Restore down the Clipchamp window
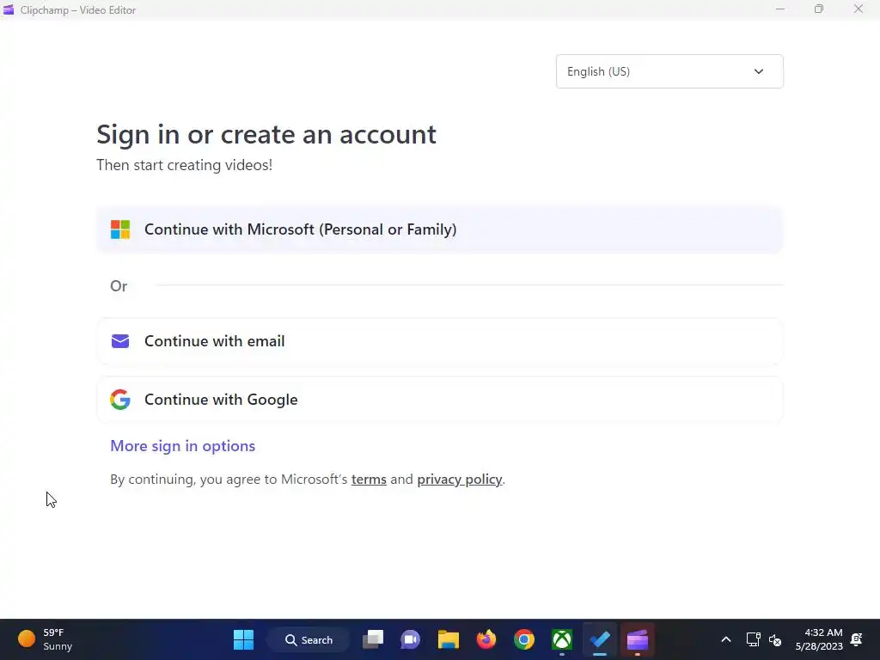 819,9
